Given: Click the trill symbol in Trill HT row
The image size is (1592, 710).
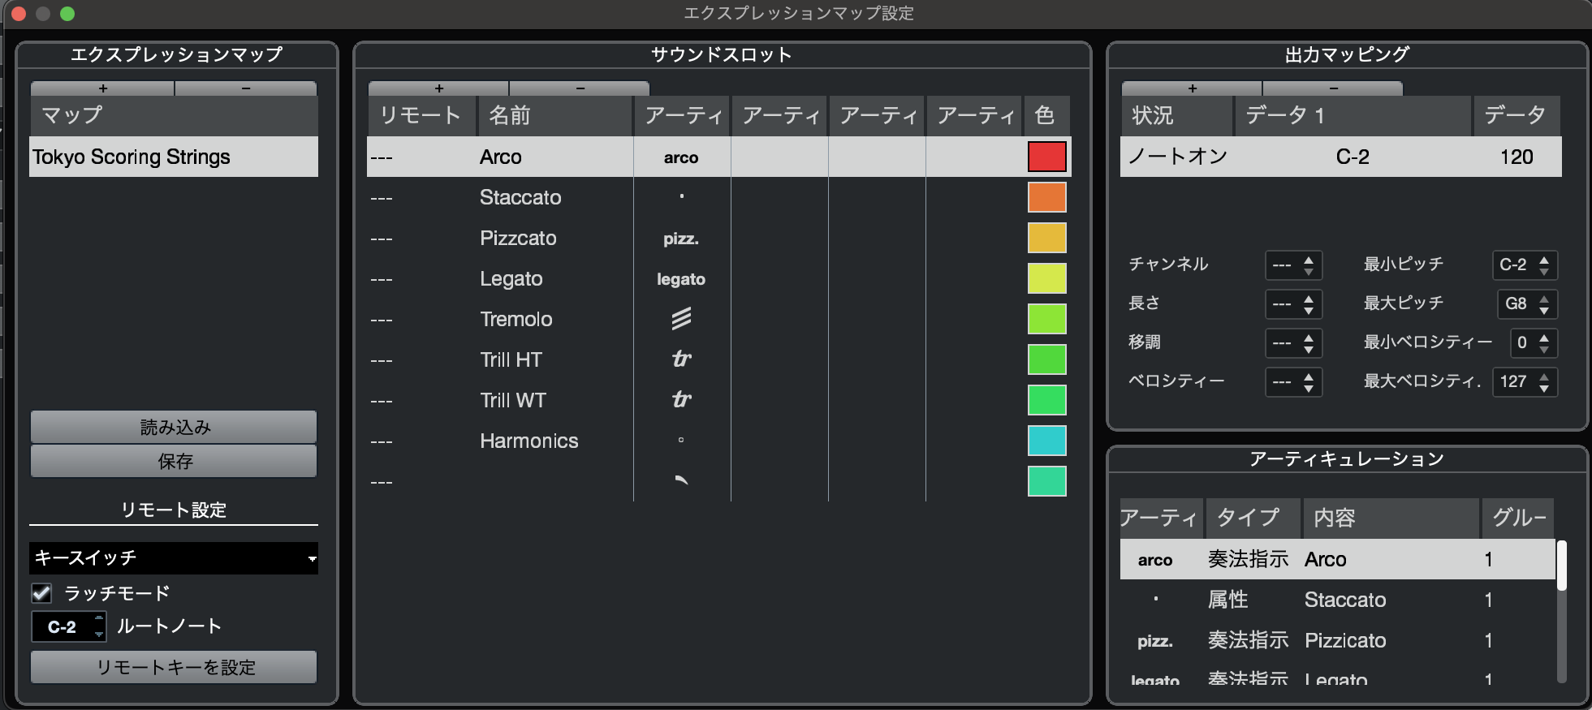Looking at the screenshot, I should pyautogui.click(x=681, y=359).
